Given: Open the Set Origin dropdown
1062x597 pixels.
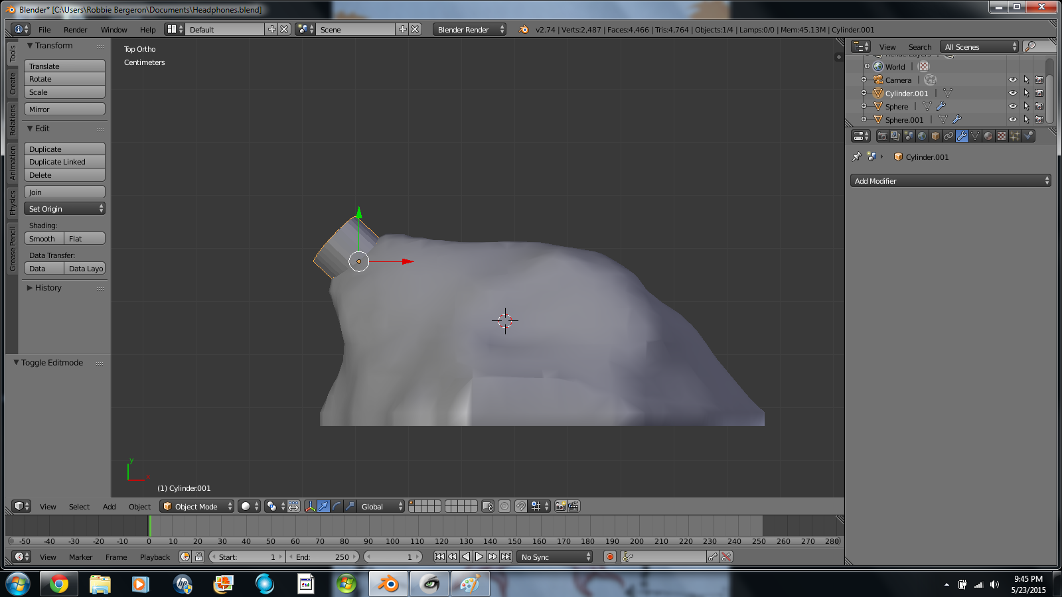Looking at the screenshot, I should [64, 208].
